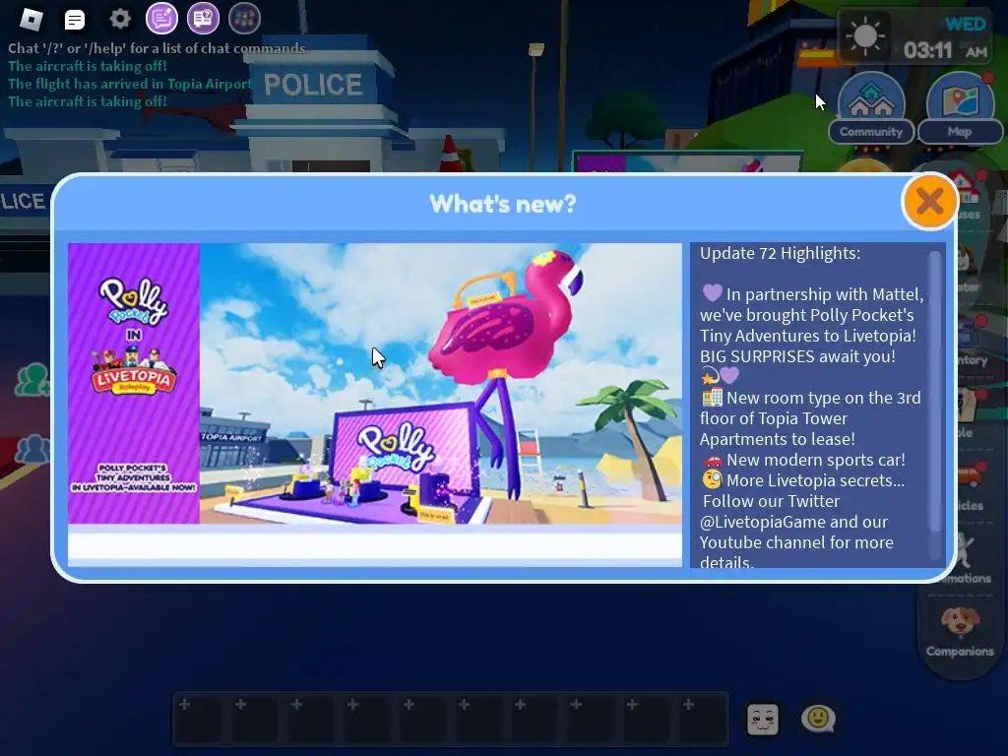Click the '@LivetopiaGame and our' text line

pyautogui.click(x=794, y=522)
